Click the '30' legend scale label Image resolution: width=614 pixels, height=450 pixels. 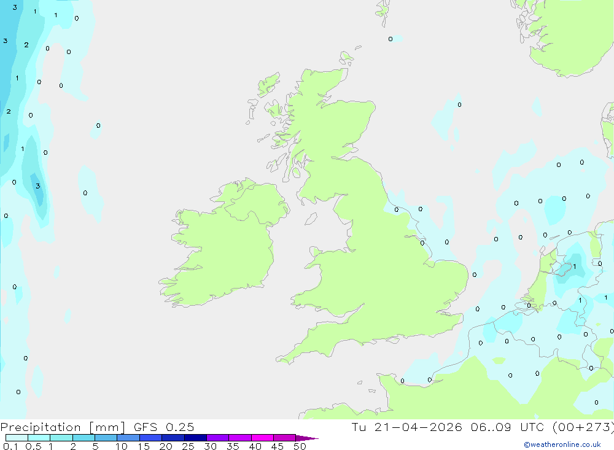[211, 446]
